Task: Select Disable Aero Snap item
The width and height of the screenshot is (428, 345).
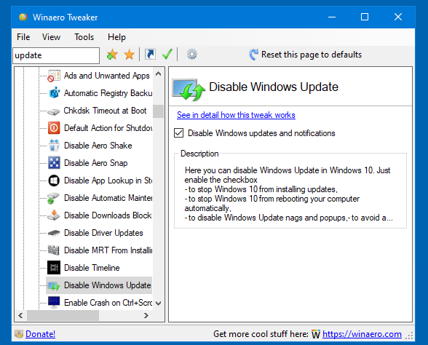Action: (96, 163)
